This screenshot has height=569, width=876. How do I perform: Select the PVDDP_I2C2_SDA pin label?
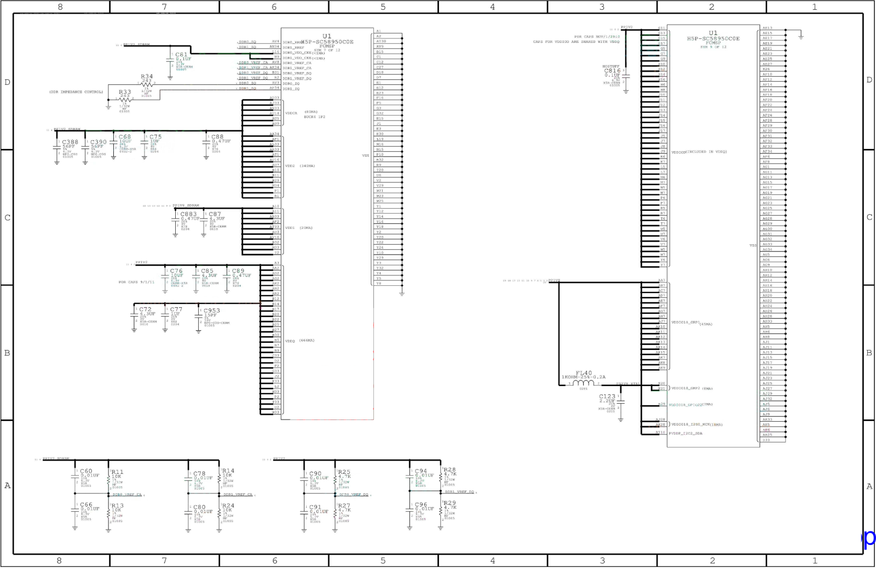click(x=685, y=433)
